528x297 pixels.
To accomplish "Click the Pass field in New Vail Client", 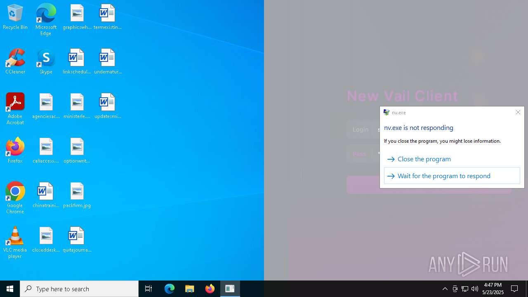I will [363, 154].
